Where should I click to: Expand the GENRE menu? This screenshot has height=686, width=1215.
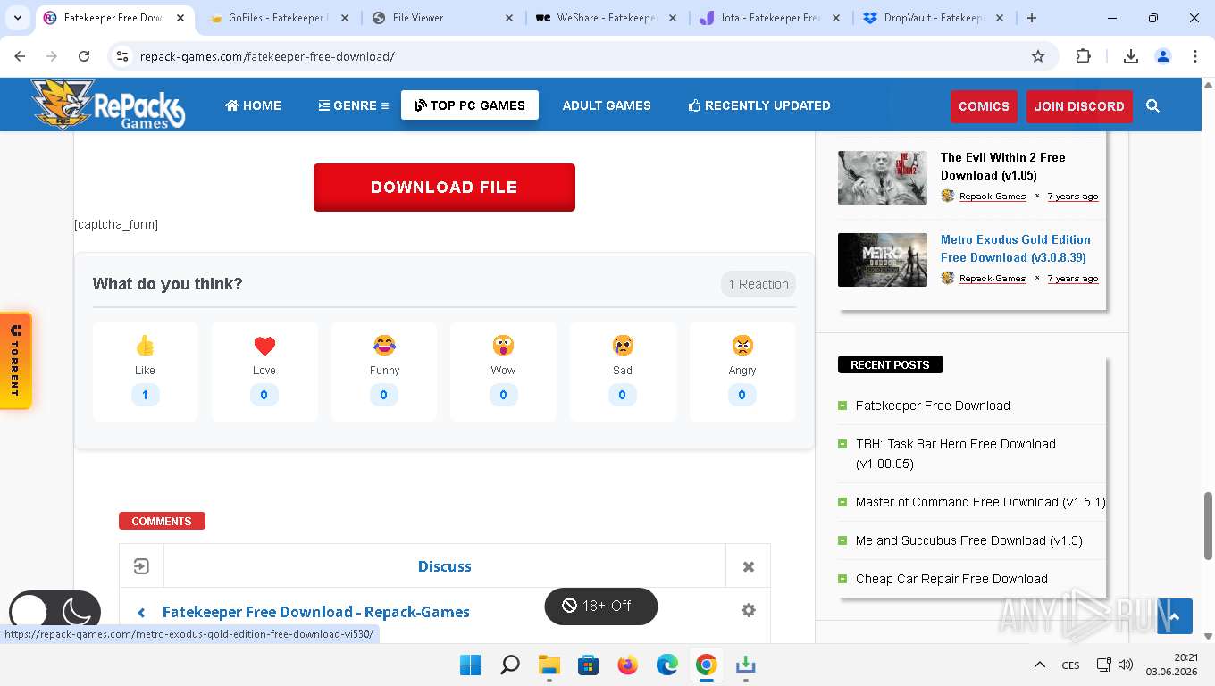pyautogui.click(x=354, y=105)
